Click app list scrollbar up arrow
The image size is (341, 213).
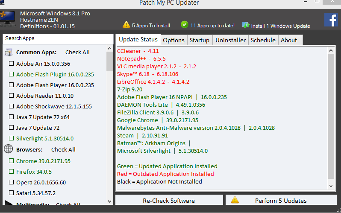tap(109, 48)
